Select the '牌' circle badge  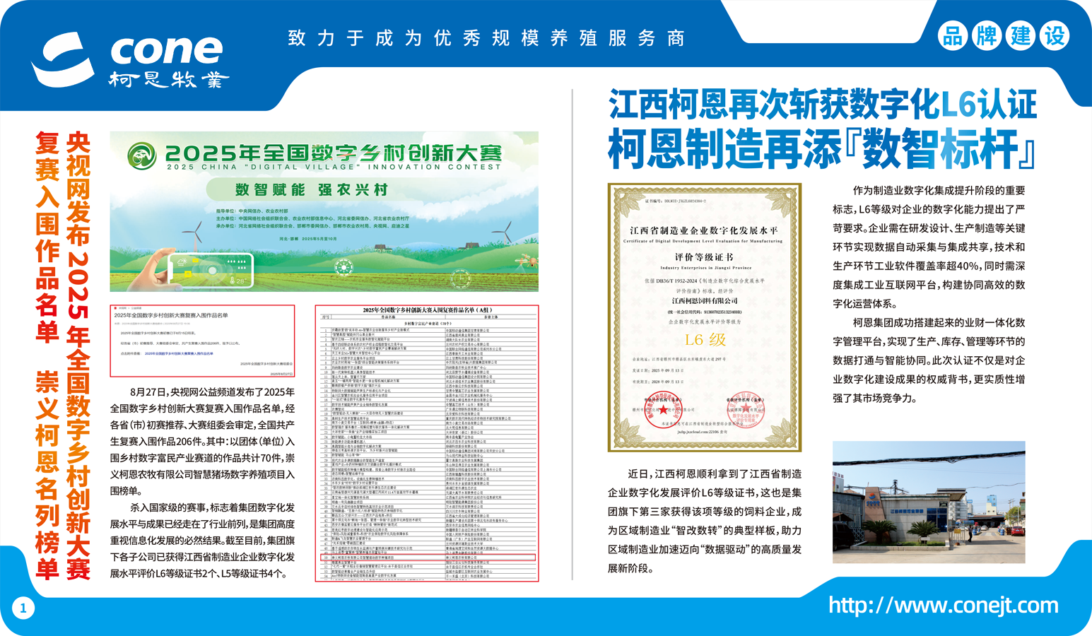click(x=987, y=35)
